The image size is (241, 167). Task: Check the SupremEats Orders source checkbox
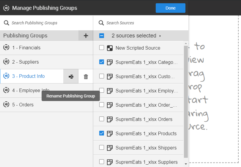click(x=102, y=119)
